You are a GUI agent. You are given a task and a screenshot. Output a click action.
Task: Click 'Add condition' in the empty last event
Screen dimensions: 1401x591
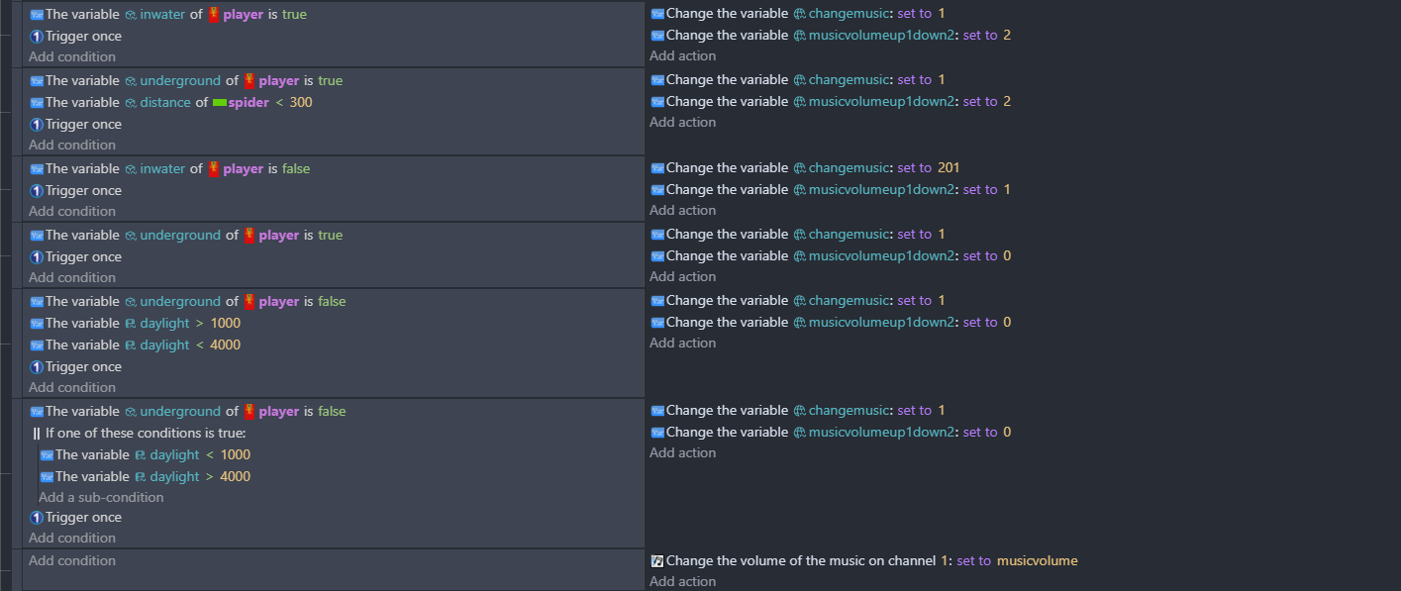coord(72,561)
